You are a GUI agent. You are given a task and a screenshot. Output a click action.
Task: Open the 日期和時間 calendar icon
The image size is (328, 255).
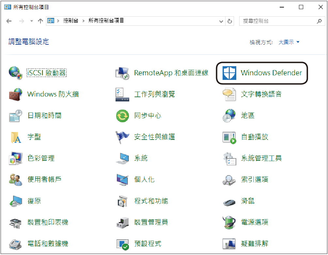point(15,115)
